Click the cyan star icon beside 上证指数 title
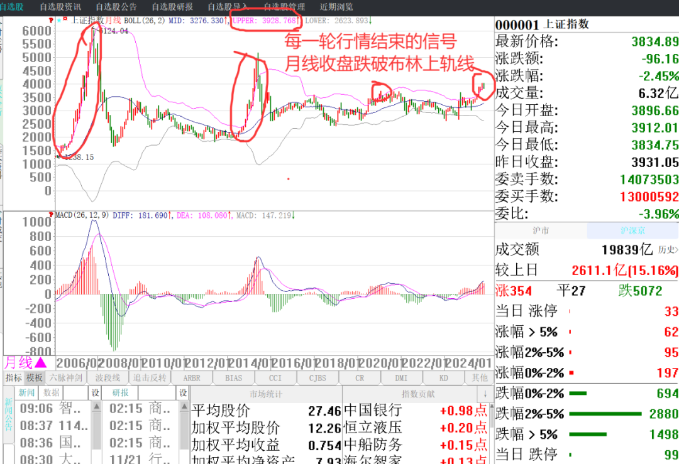This screenshot has width=679, height=464. [59, 20]
